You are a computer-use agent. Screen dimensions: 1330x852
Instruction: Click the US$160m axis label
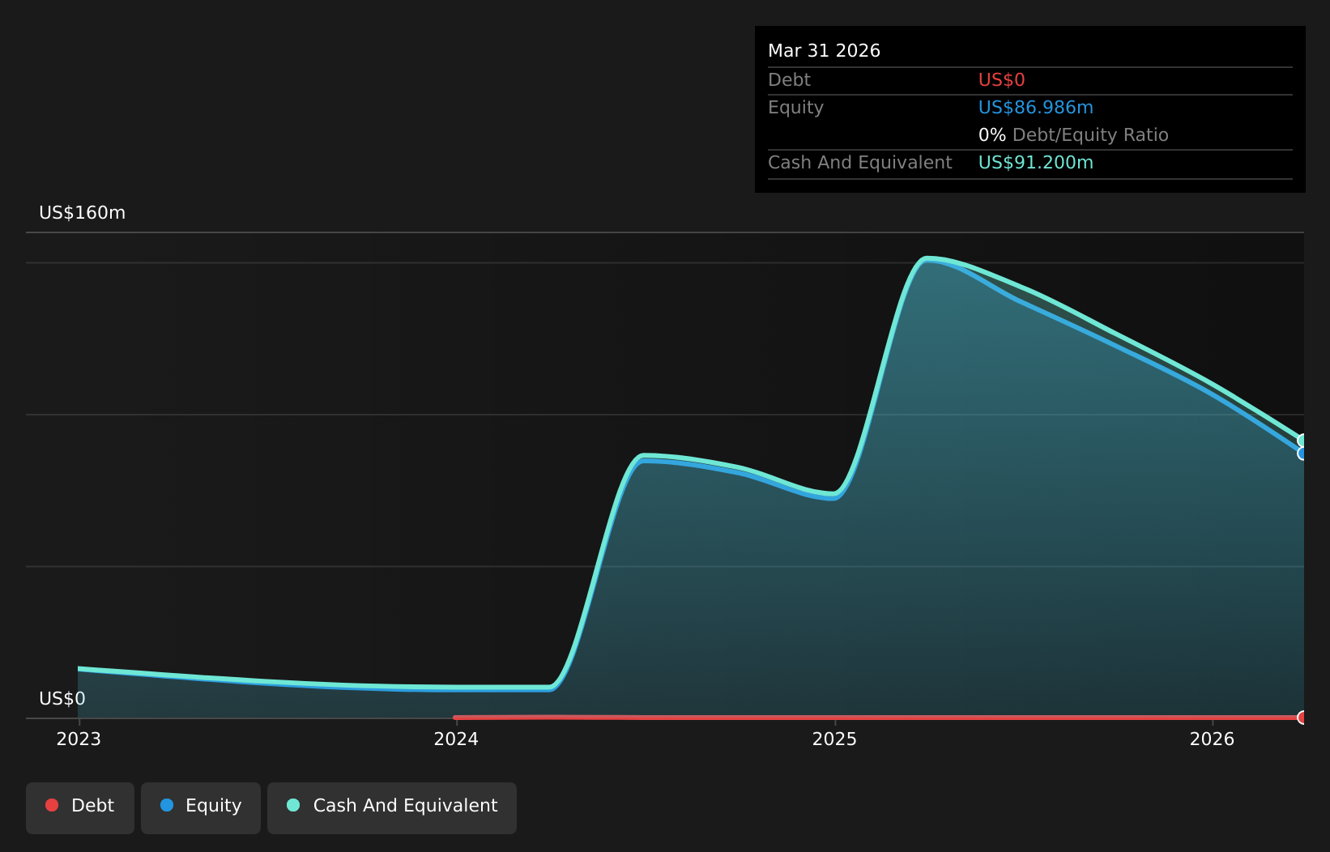(x=83, y=213)
